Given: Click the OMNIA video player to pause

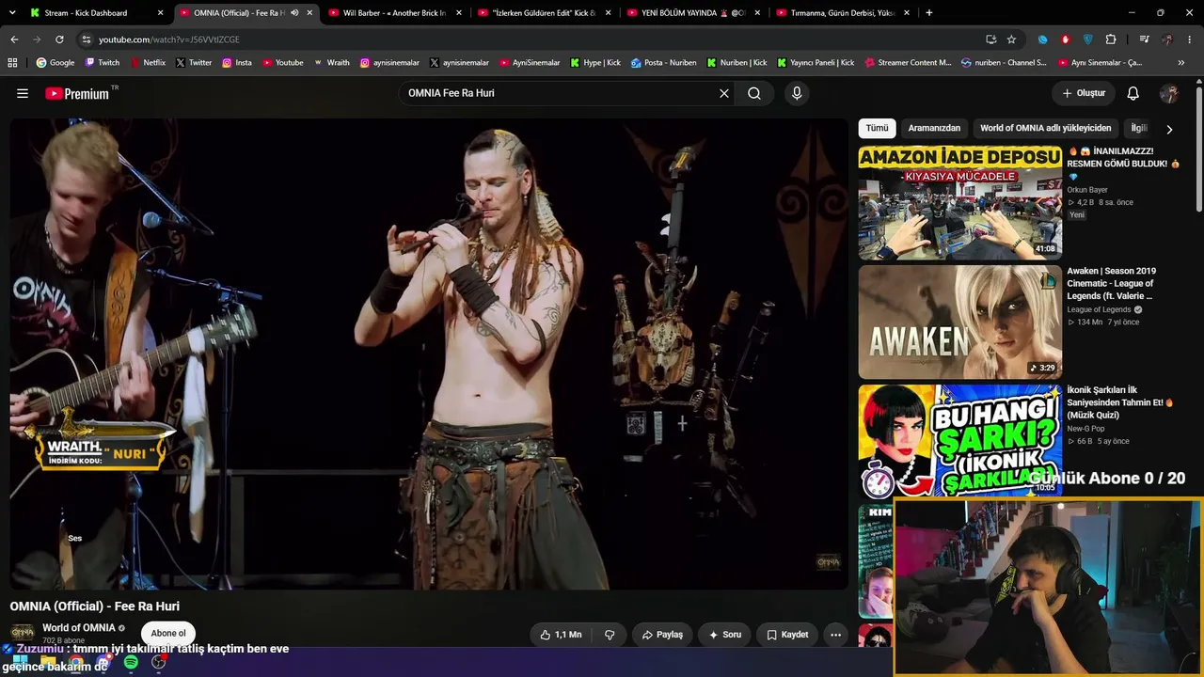Looking at the screenshot, I should [x=429, y=354].
